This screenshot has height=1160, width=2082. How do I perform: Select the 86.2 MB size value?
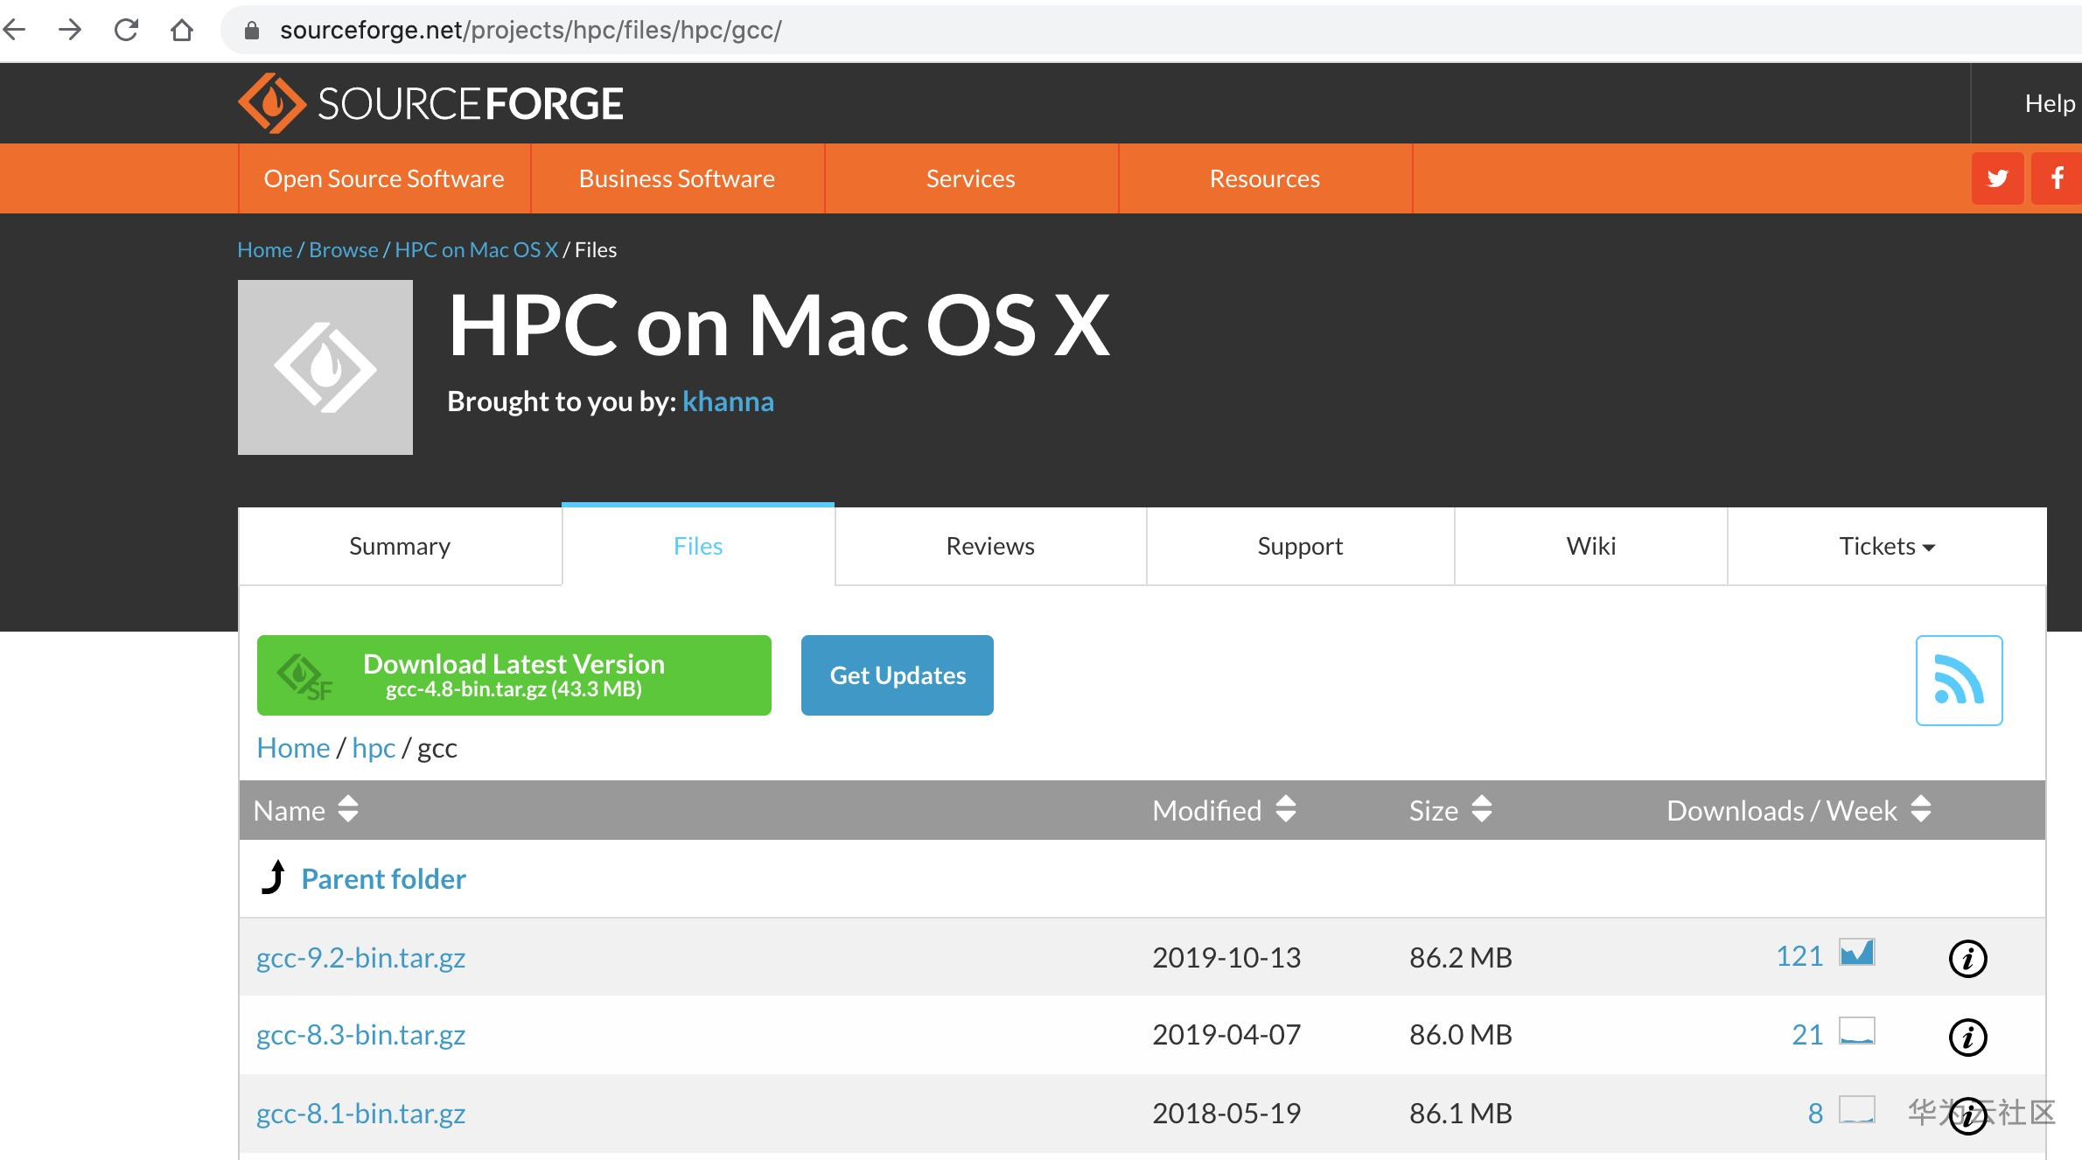[x=1460, y=958]
